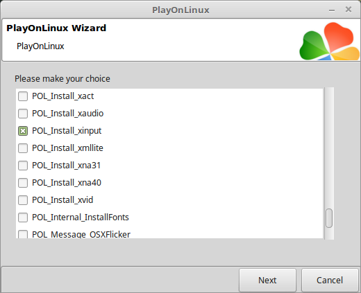Select the POL_Internal_InstallFonts label
The width and height of the screenshot is (361, 293).
coord(81,217)
